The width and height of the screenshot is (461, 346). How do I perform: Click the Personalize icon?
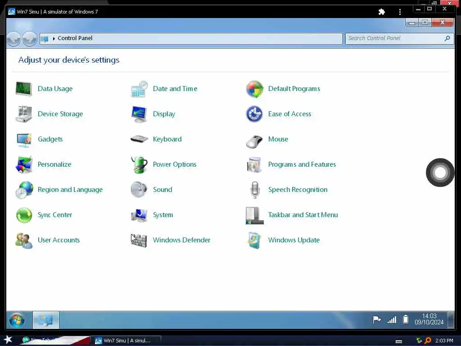(x=23, y=164)
